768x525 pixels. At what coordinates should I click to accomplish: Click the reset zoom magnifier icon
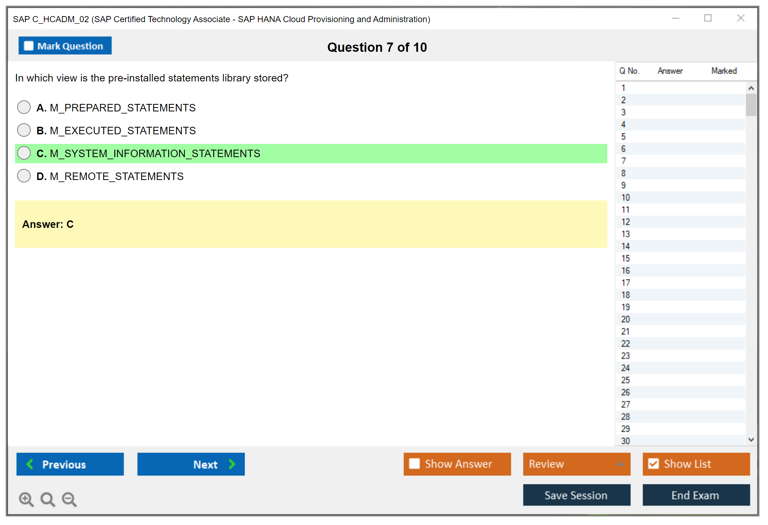coord(48,499)
